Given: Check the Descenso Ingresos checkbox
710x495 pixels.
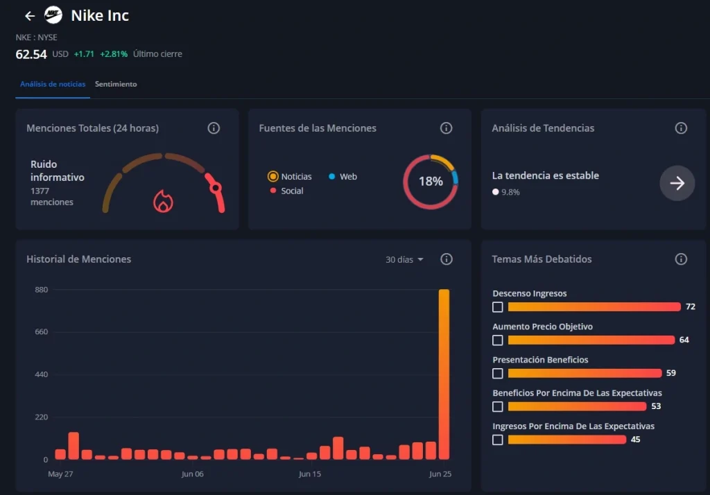Looking at the screenshot, I should pos(498,307).
